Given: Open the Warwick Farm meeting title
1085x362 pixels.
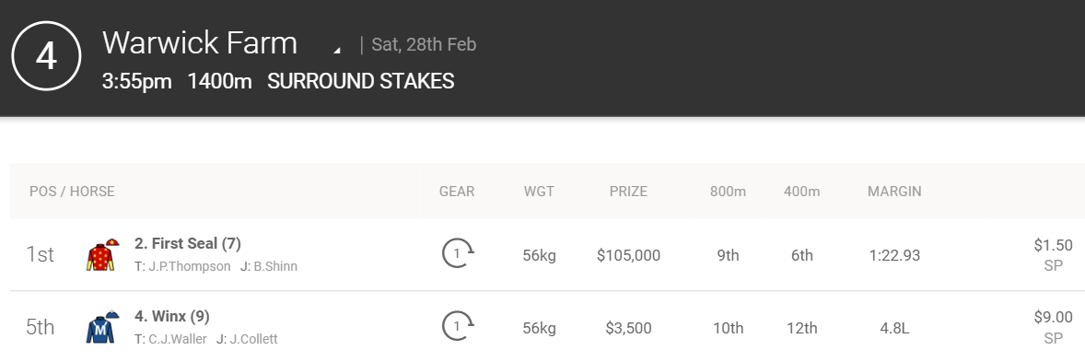Looking at the screenshot, I should [x=199, y=43].
